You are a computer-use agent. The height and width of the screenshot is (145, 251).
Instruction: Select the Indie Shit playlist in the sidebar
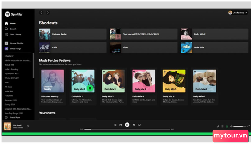click(9, 91)
